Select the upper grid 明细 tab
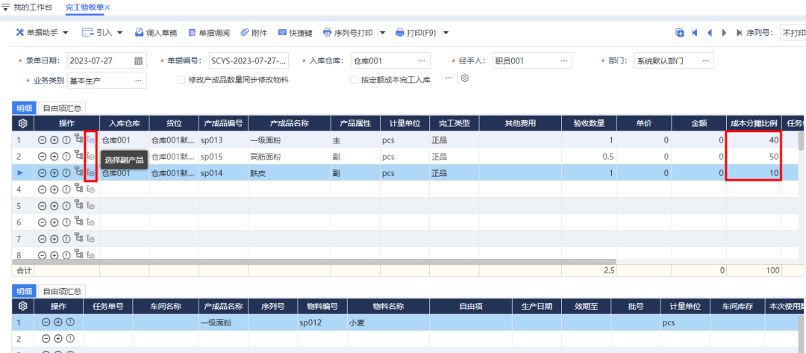This screenshot has height=353, width=806. click(25, 108)
